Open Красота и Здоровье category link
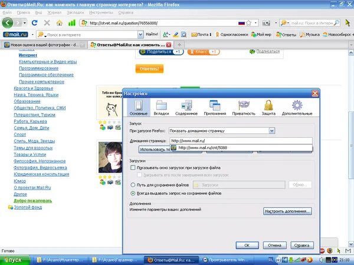The width and height of the screenshot is (354, 265). coord(34,88)
